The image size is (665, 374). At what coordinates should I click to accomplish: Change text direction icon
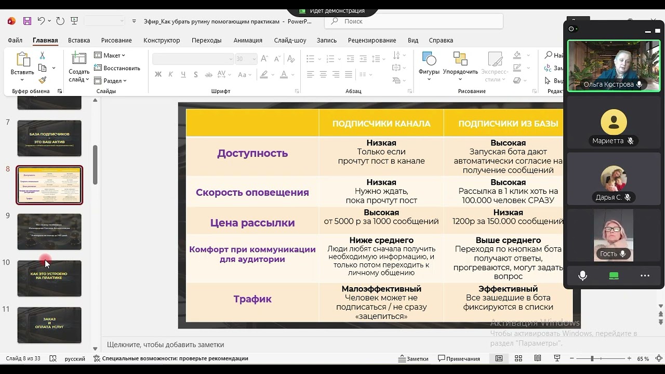point(397,55)
